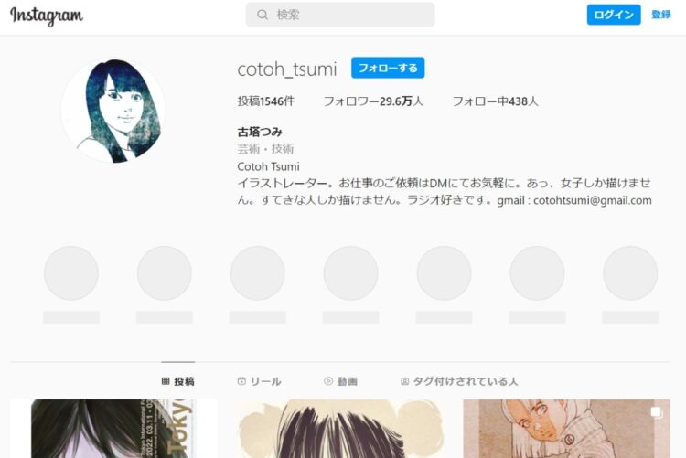The height and width of the screenshot is (458, 686).
Task: Click the grid icon beside 投稿
Action: click(166, 381)
